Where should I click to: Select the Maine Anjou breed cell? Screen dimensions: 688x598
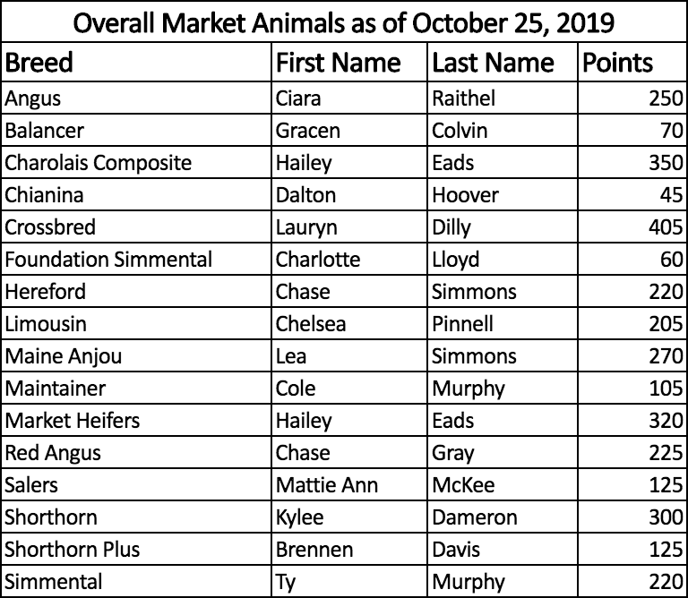(x=64, y=356)
